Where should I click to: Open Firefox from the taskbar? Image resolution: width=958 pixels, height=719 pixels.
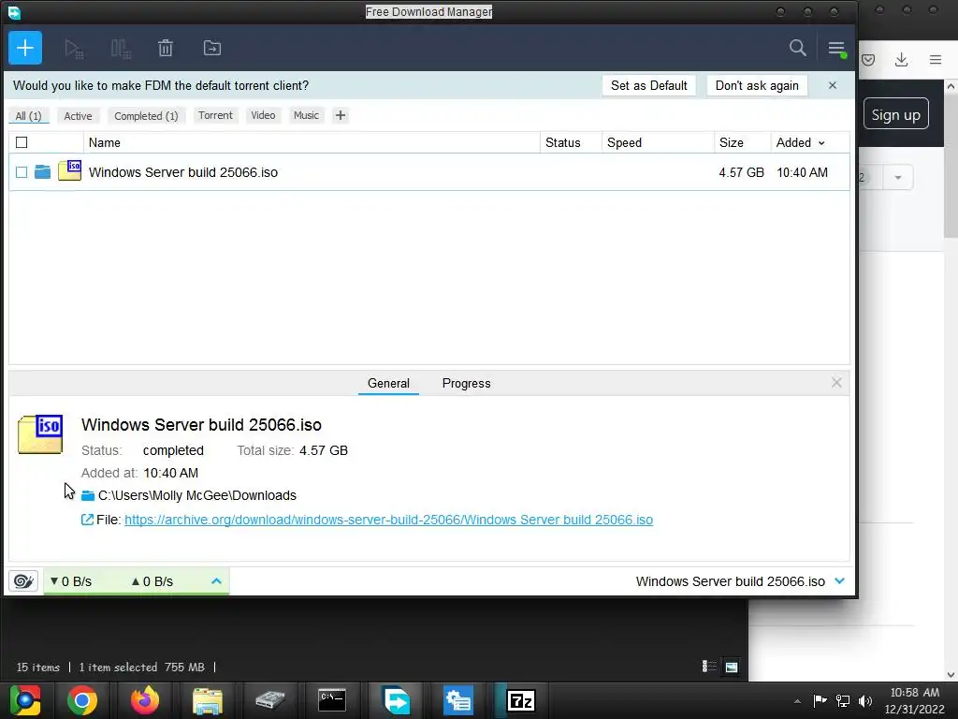[x=145, y=700]
